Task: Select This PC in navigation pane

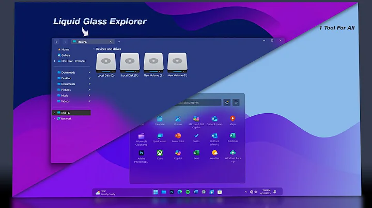Action: point(71,113)
